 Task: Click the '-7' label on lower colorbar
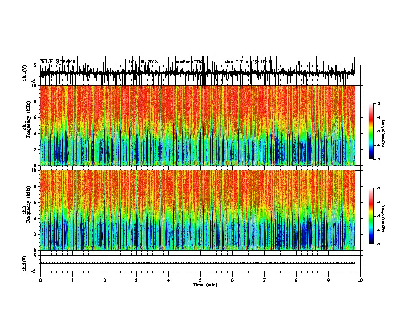[x=378, y=244]
